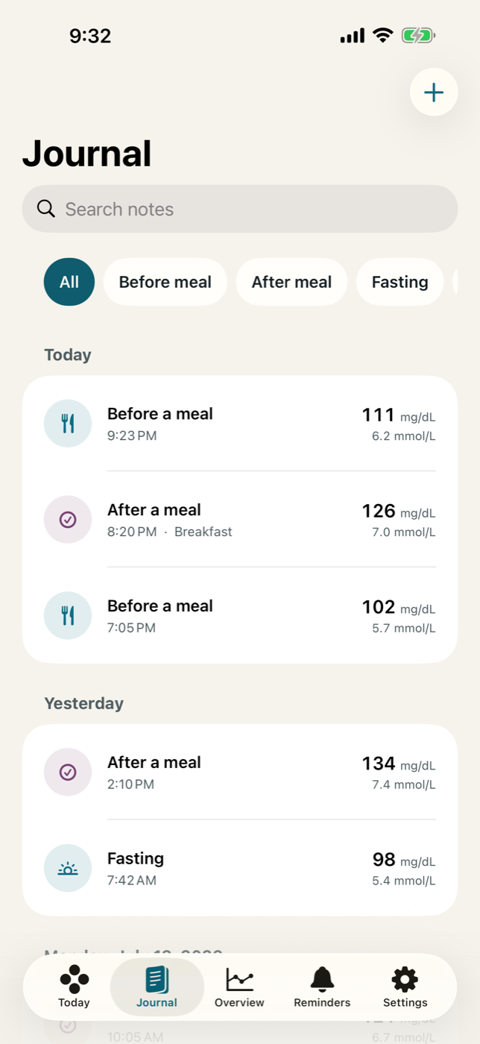The height and width of the screenshot is (1044, 480).
Task: Open the Today tab
Action: click(74, 987)
